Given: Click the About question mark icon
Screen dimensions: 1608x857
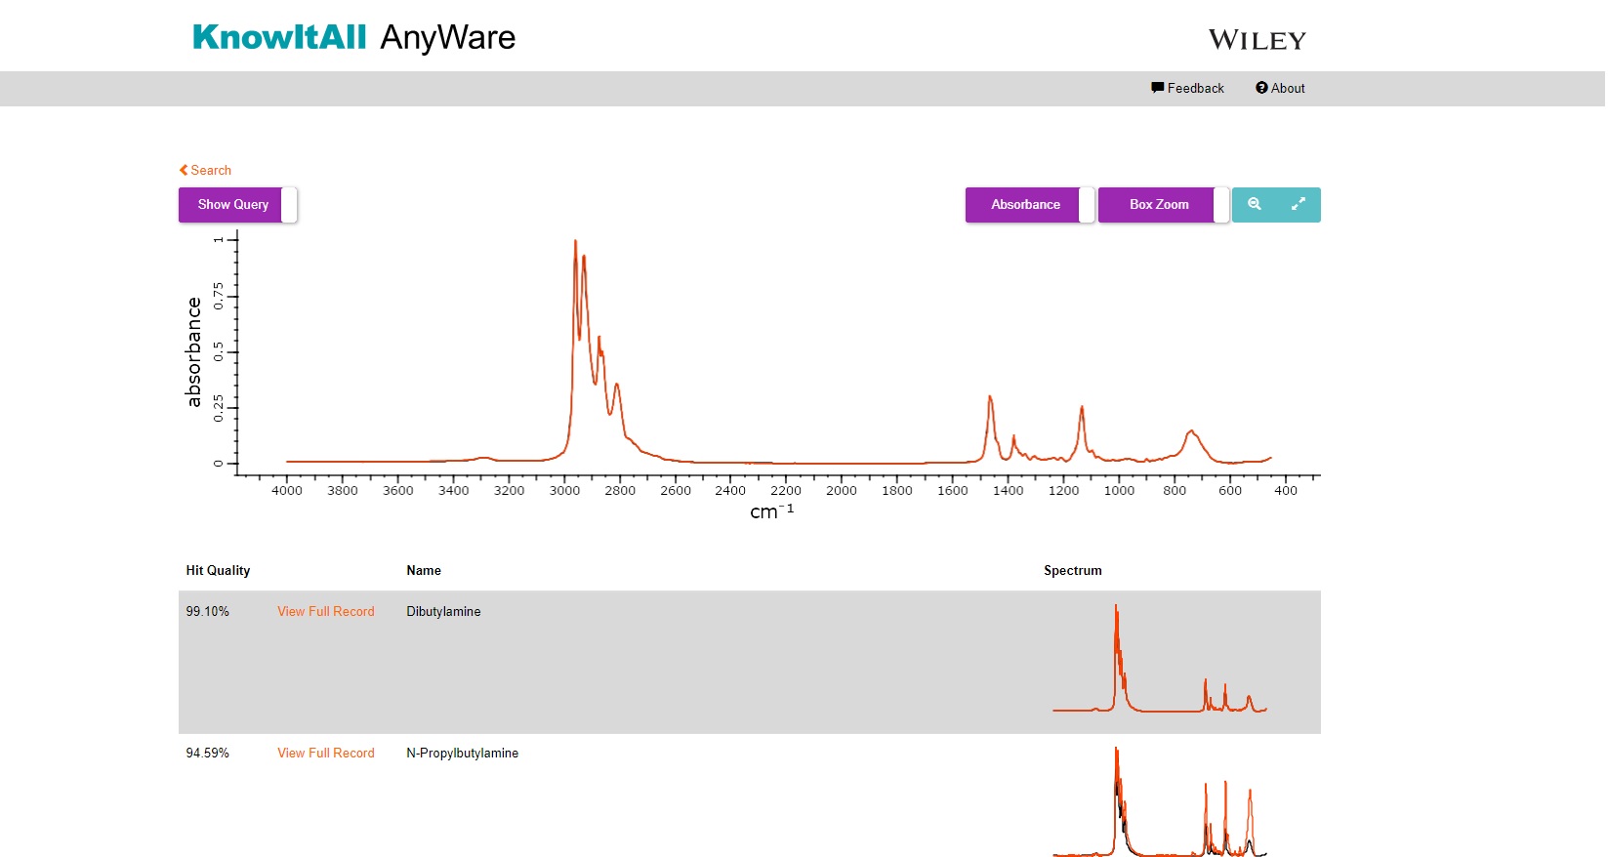Looking at the screenshot, I should pyautogui.click(x=1261, y=88).
